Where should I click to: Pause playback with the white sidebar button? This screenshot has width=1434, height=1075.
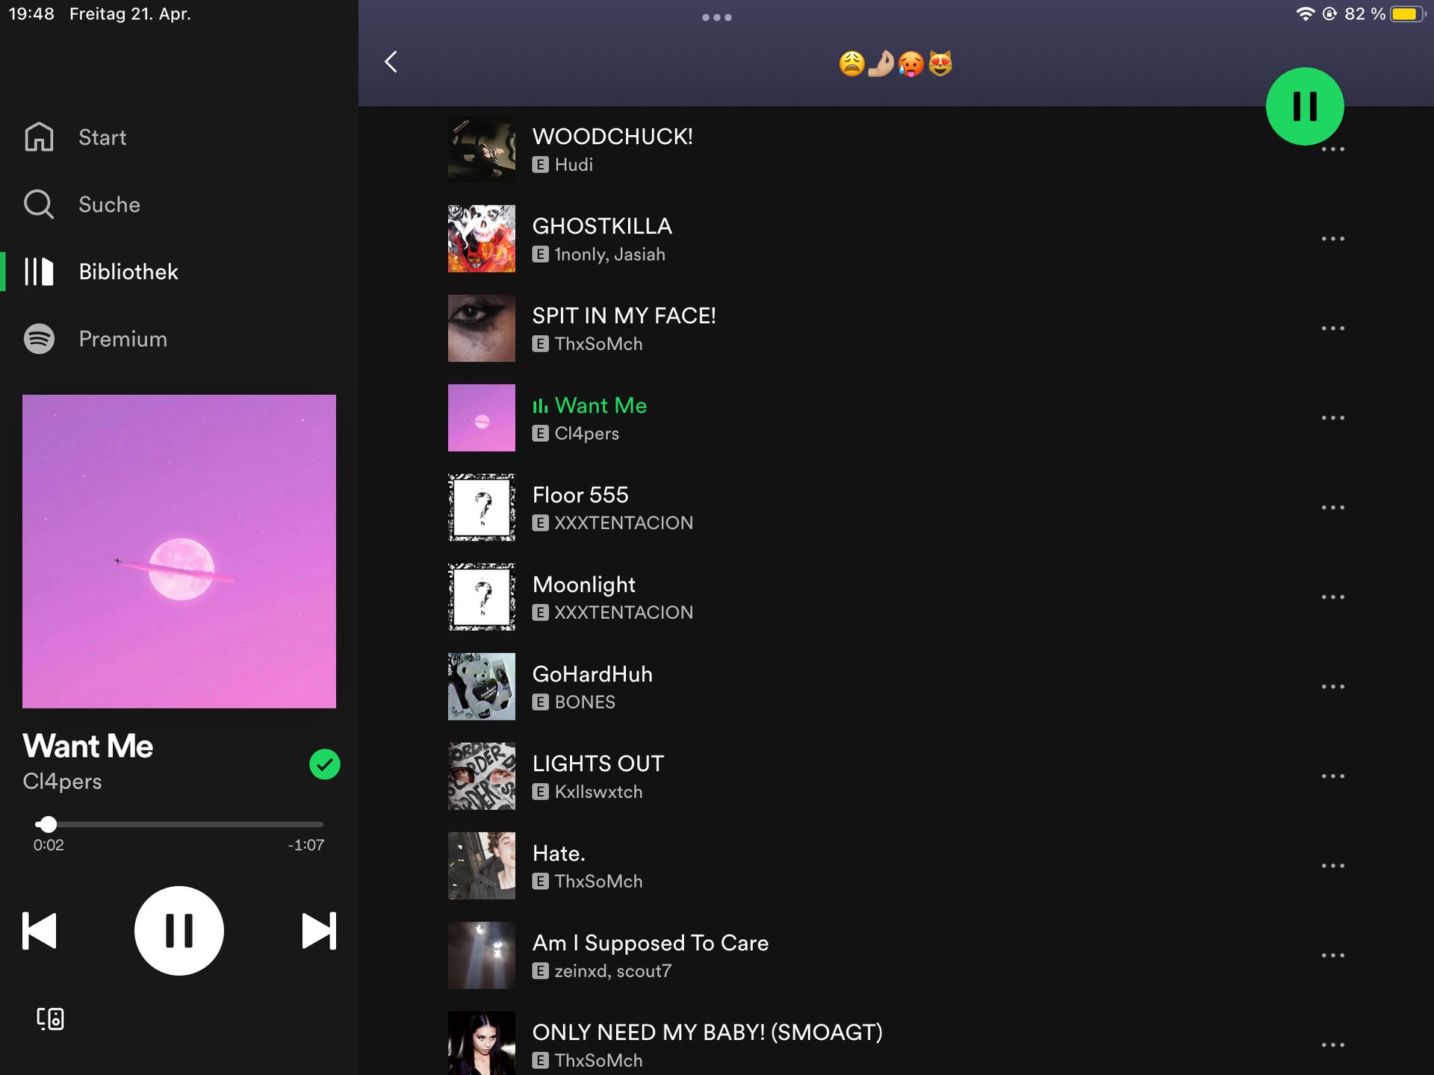coord(179,931)
